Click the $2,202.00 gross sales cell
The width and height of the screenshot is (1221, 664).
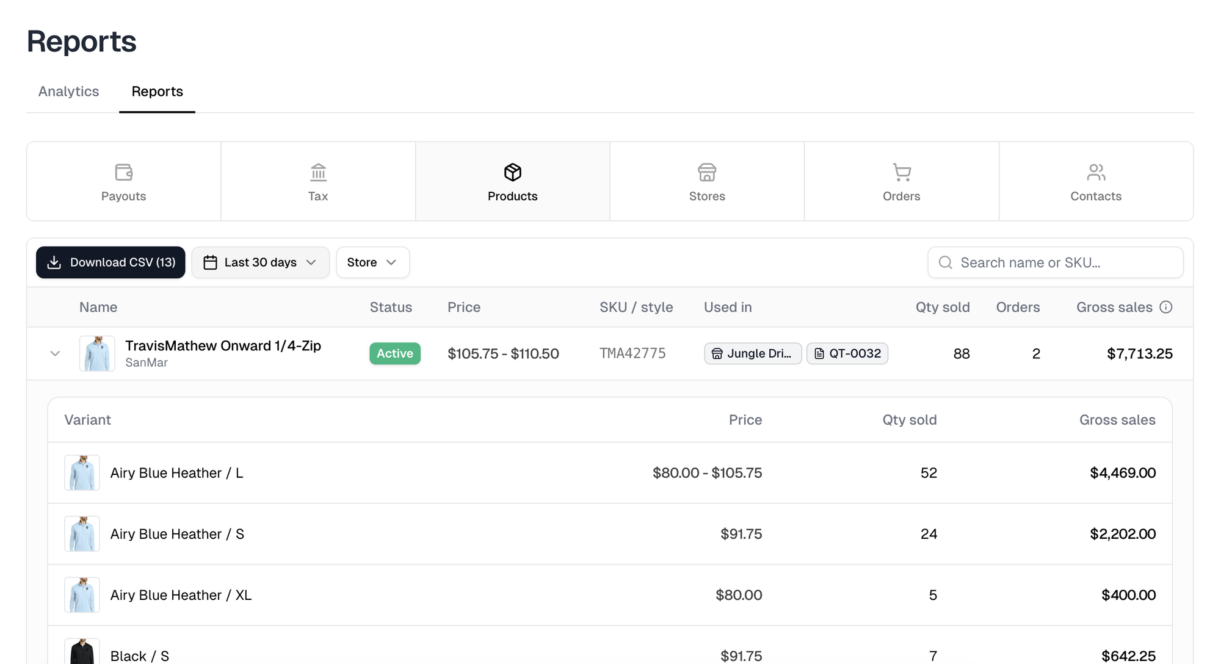[1123, 534]
